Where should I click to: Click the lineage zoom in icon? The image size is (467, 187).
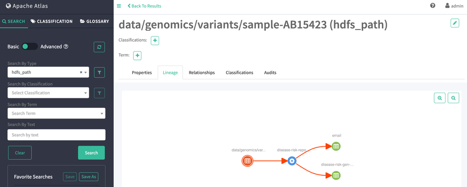(x=439, y=98)
